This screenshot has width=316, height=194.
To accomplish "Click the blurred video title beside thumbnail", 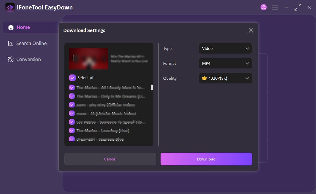I will point(129,59).
